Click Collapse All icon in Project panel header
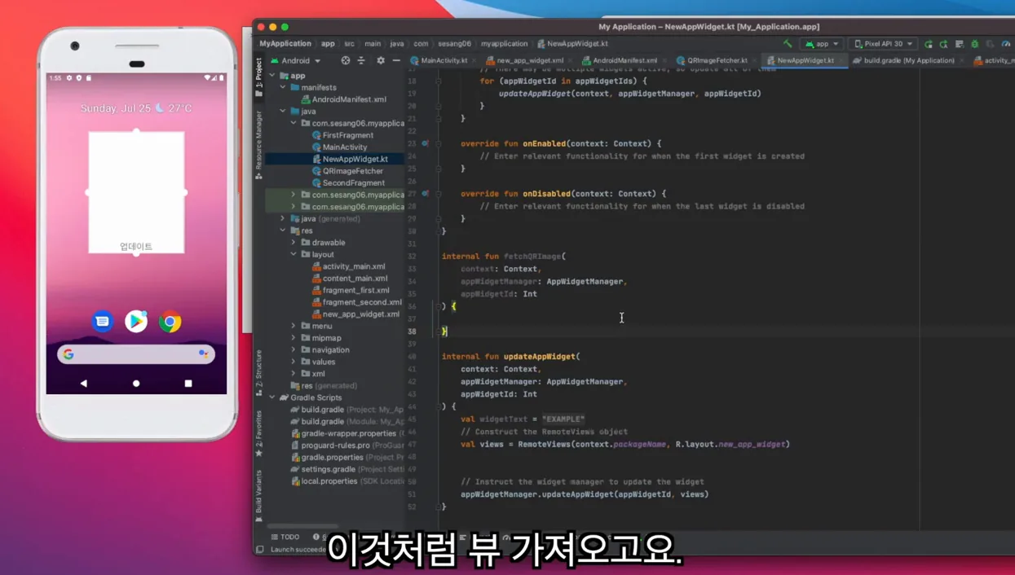1015x575 pixels. 361,60
